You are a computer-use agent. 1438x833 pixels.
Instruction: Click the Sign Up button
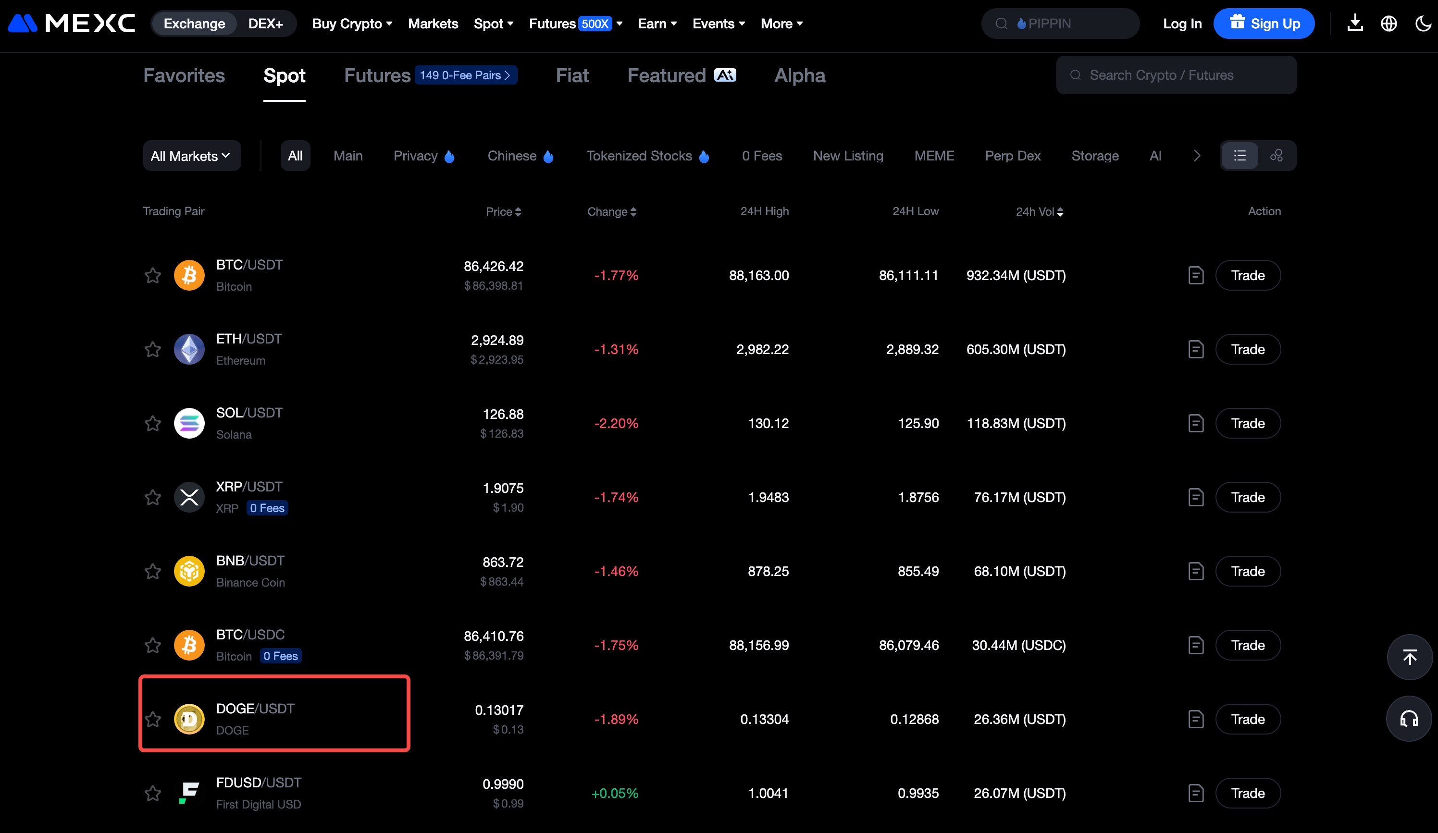tap(1264, 24)
